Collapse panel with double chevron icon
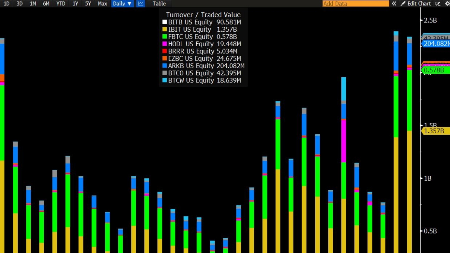 (394, 4)
